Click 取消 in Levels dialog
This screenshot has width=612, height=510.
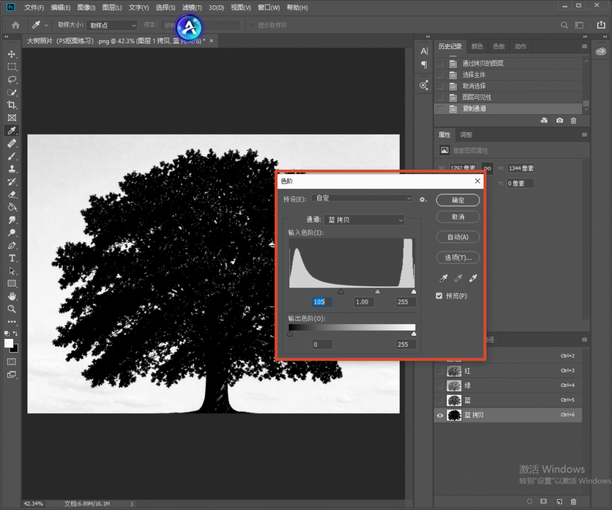tap(458, 216)
